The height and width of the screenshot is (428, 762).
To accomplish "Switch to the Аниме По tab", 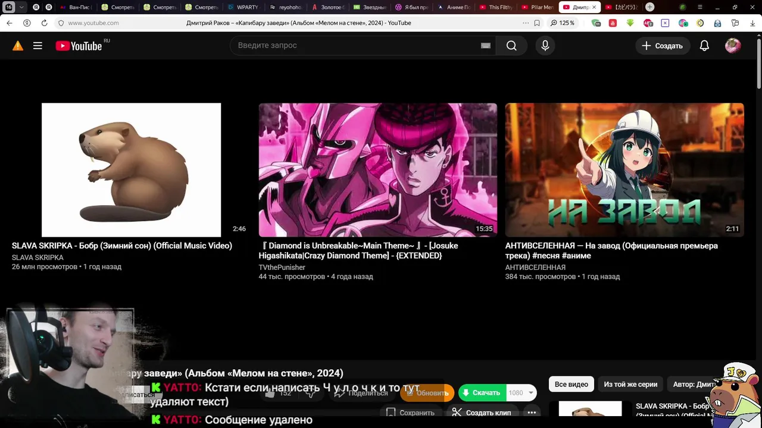I will [x=454, y=7].
